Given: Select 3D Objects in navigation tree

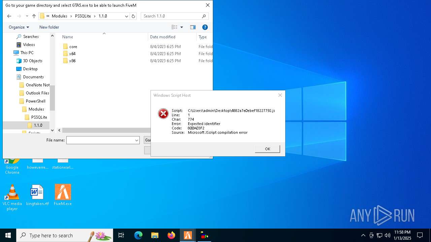Looking at the screenshot, I should pos(33,61).
